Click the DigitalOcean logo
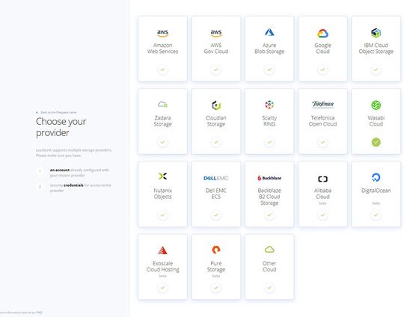The image size is (404, 317). 376,177
